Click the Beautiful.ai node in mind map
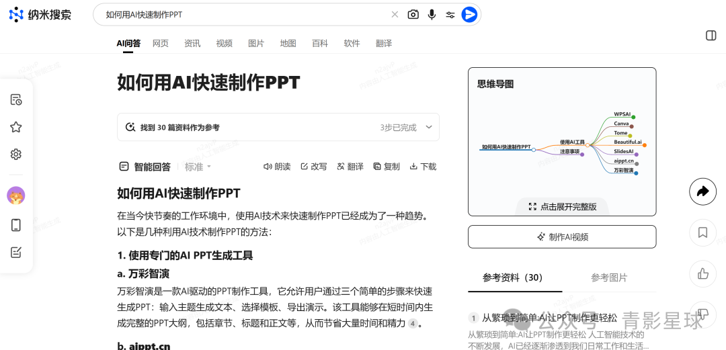The width and height of the screenshot is (726, 350). pos(628,142)
